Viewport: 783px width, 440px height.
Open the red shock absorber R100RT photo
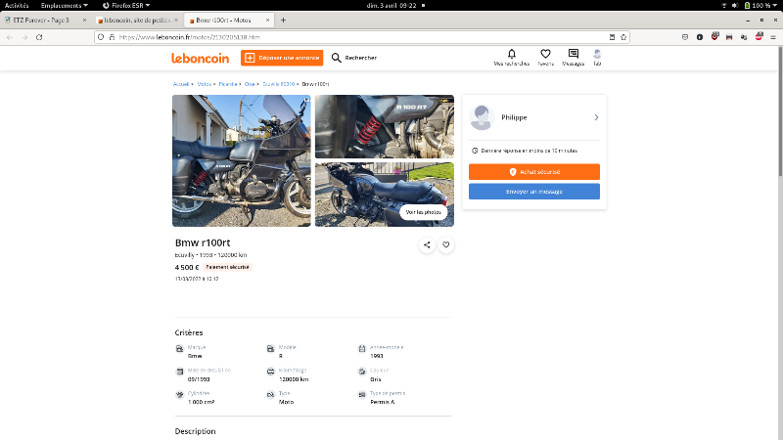[x=385, y=127]
